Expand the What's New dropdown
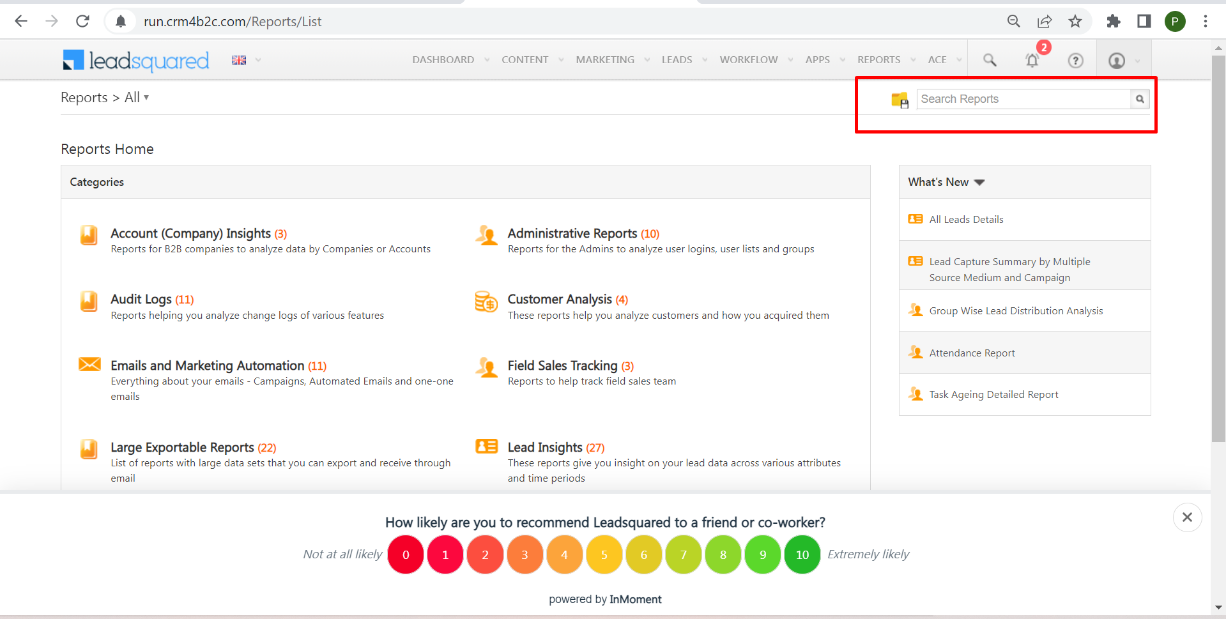Screen dimensions: 1226x619 (x=979, y=183)
